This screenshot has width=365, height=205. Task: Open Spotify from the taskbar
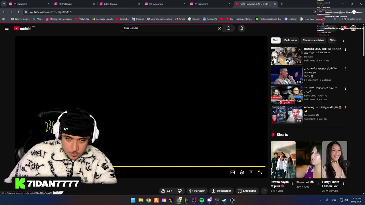(202, 200)
